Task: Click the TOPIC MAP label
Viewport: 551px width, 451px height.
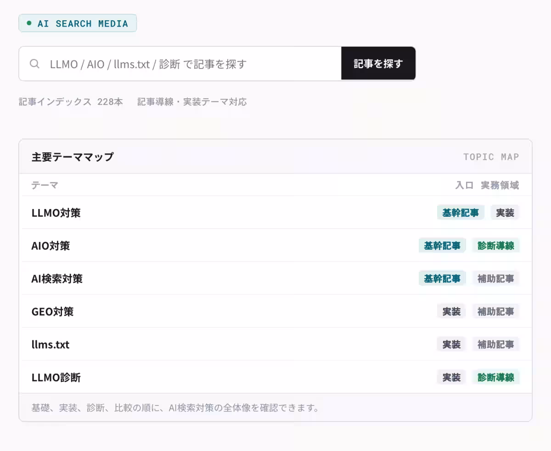Action: tap(491, 157)
